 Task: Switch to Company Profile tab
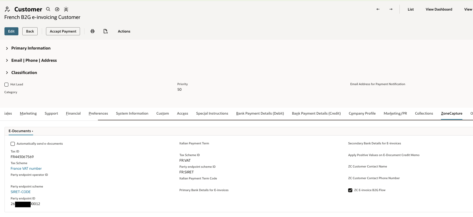(362, 114)
